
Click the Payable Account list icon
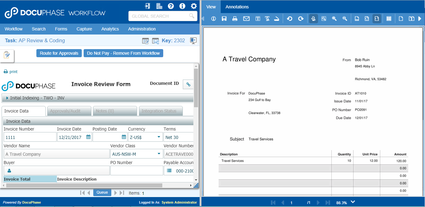pos(169,171)
